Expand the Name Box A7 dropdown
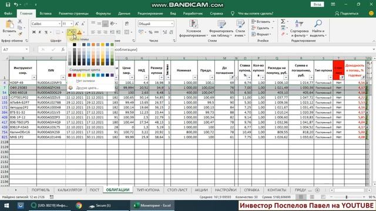The width and height of the screenshot is (376, 211). click(26, 49)
